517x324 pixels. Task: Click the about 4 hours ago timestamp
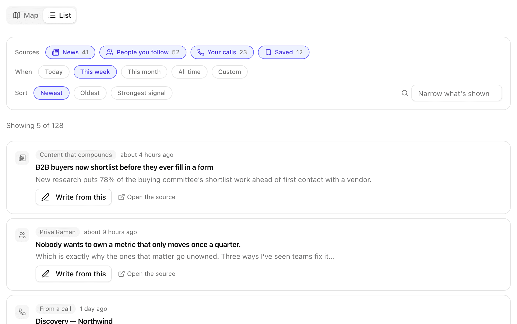pyautogui.click(x=147, y=155)
